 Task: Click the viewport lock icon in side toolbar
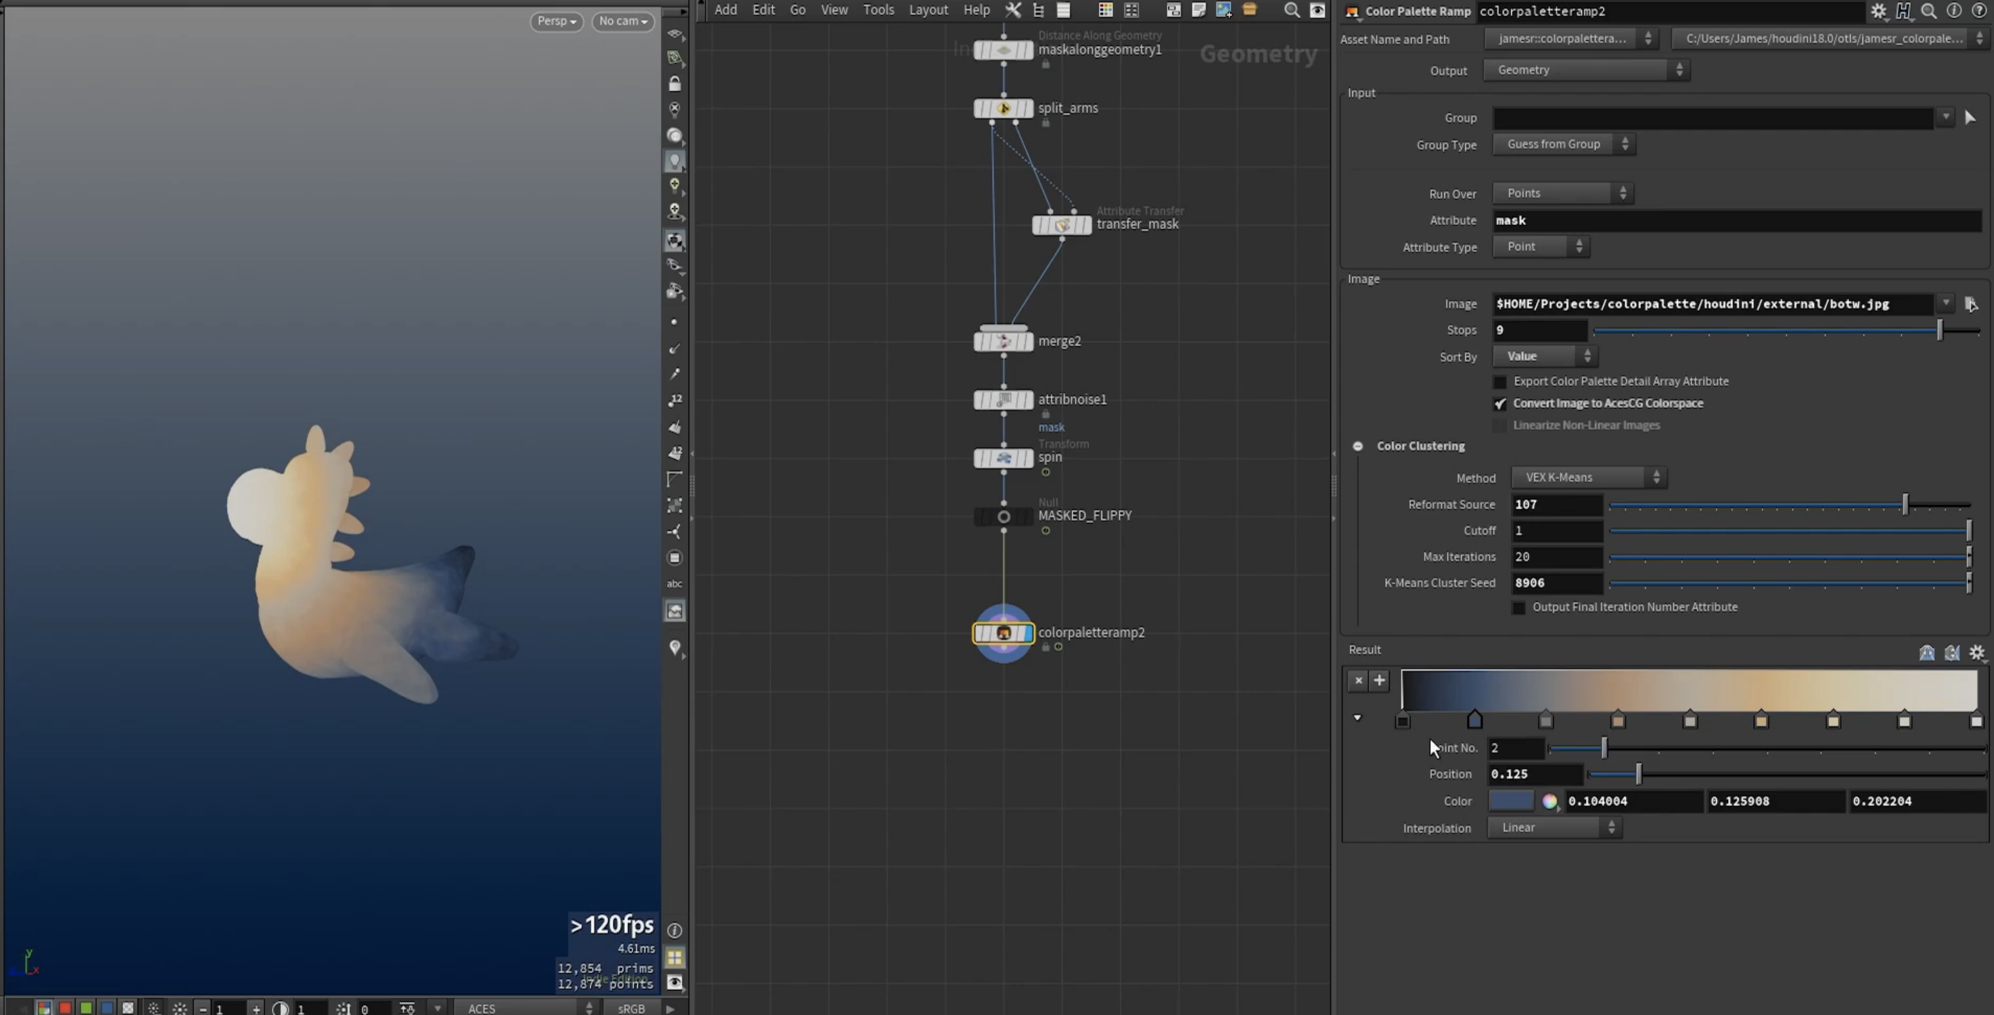click(x=675, y=84)
